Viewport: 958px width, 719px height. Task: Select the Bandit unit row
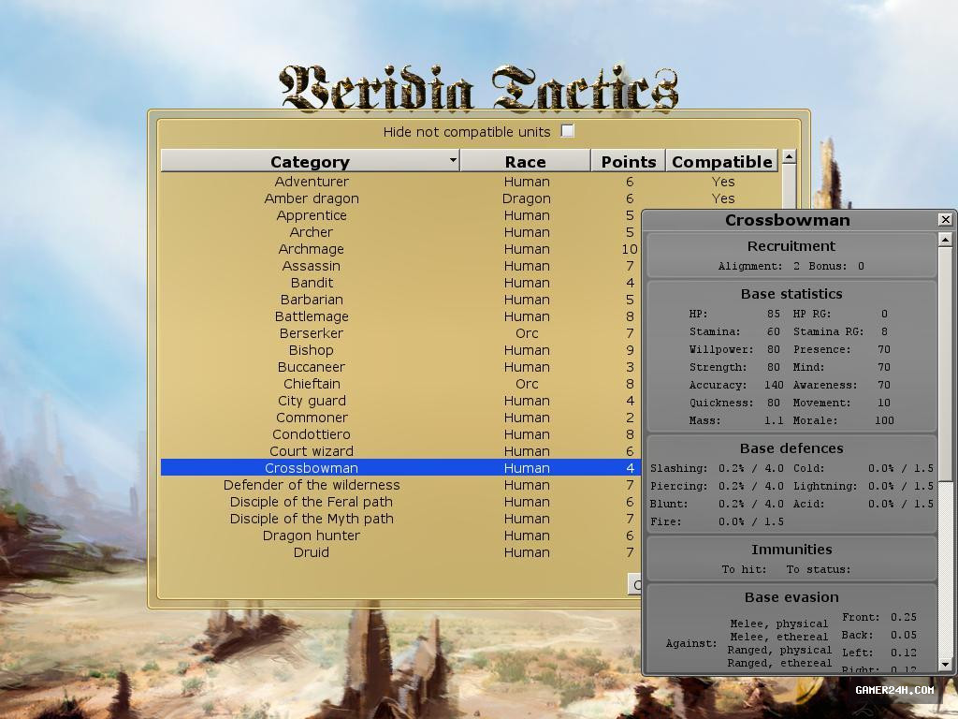pos(400,283)
